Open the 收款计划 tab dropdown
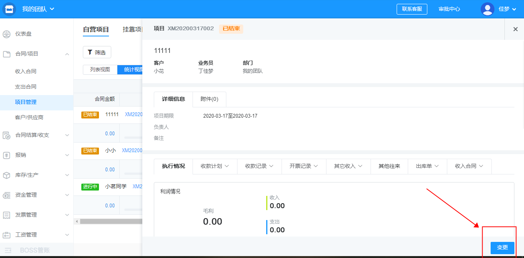524x258 pixels. coord(215,166)
